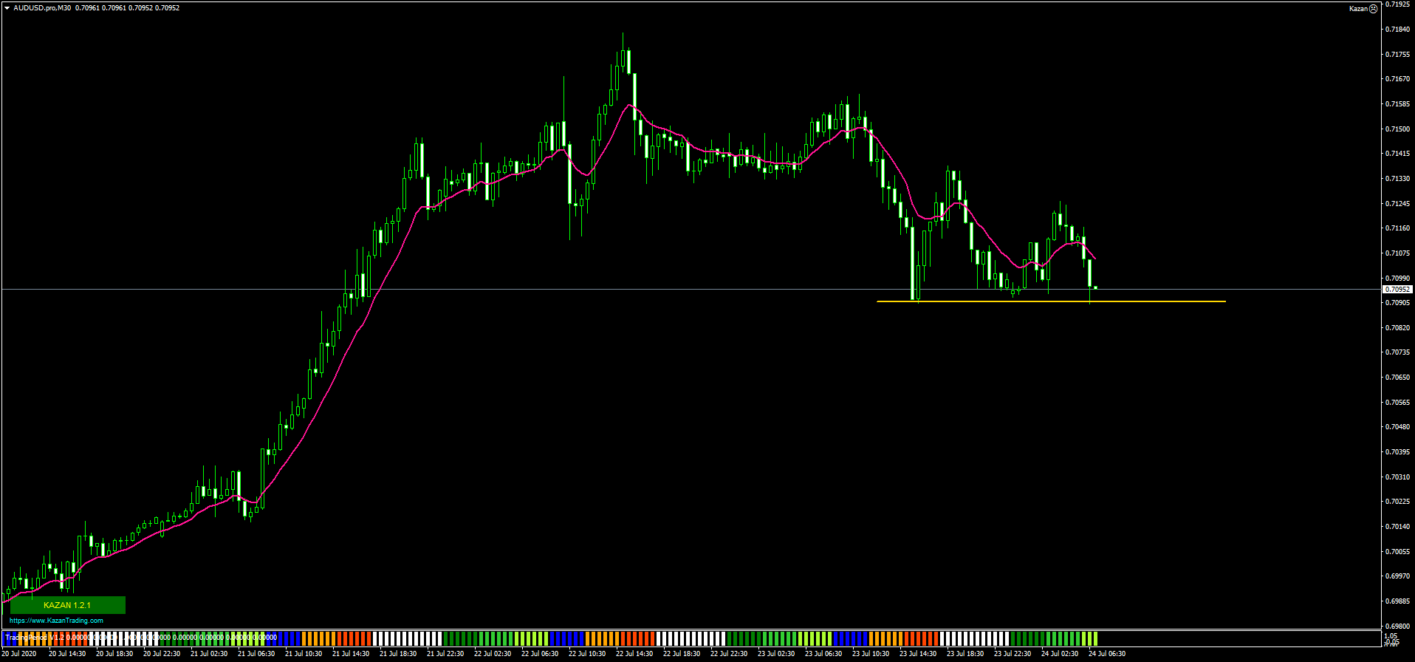The height and width of the screenshot is (662, 1415).
Task: Click the 0.71160 price scale label
Action: tap(1399, 228)
